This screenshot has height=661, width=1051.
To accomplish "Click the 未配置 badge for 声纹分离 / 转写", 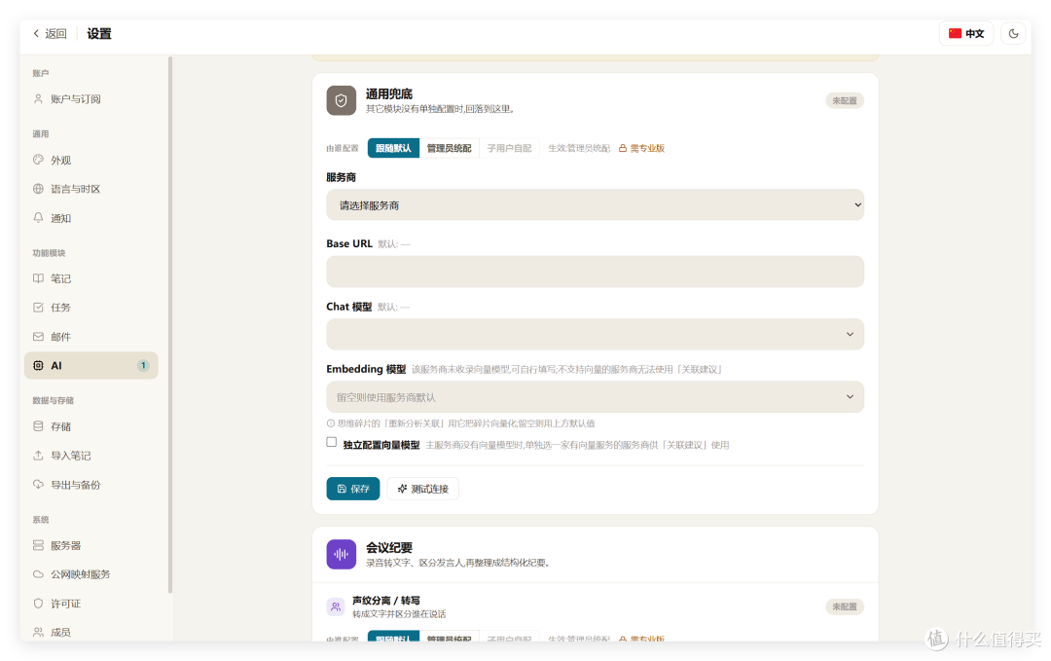I will pos(845,606).
